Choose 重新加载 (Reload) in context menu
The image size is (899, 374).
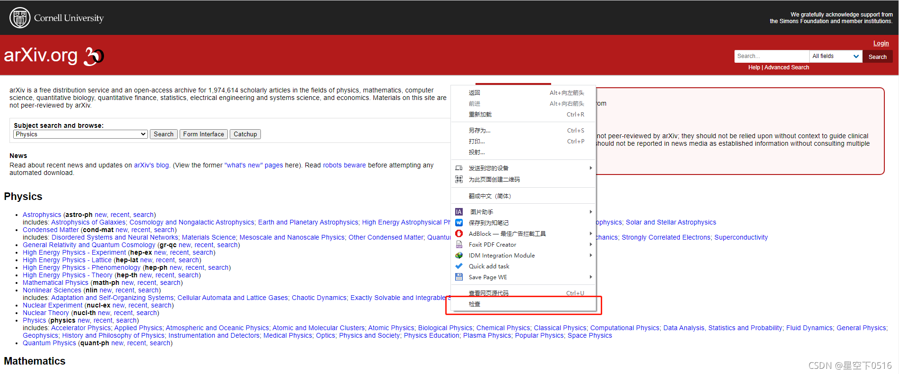coord(523,115)
